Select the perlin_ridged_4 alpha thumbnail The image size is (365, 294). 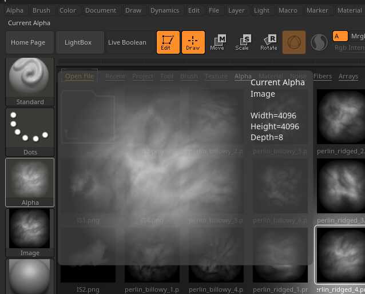(x=340, y=255)
